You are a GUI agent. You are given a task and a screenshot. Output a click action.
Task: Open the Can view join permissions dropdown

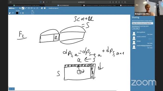(x=135, y=28)
